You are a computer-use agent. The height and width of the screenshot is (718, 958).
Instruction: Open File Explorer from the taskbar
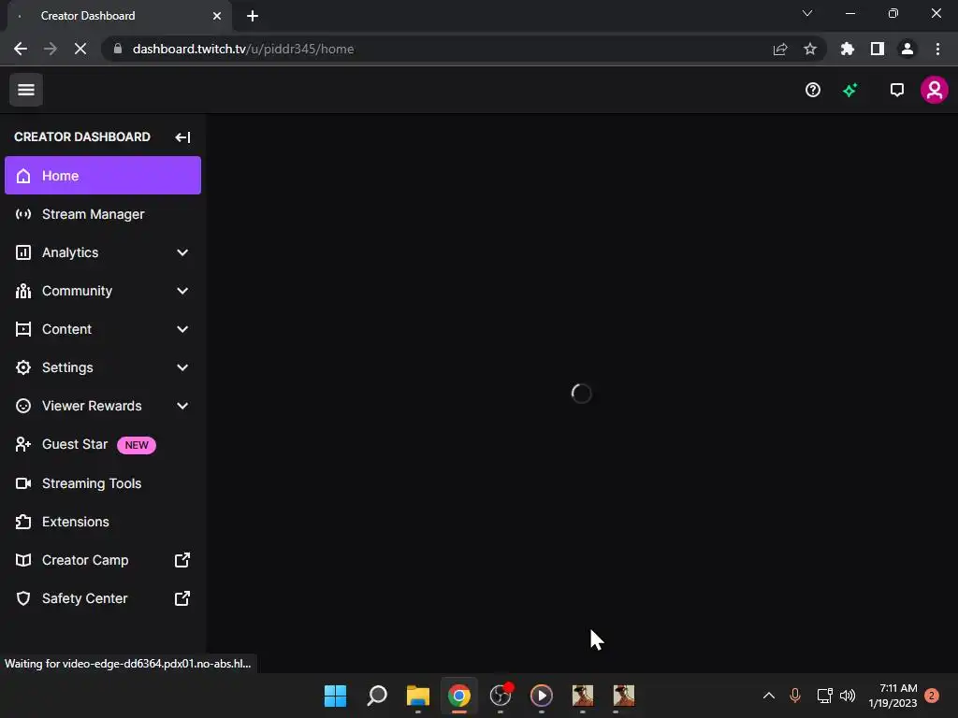(418, 696)
